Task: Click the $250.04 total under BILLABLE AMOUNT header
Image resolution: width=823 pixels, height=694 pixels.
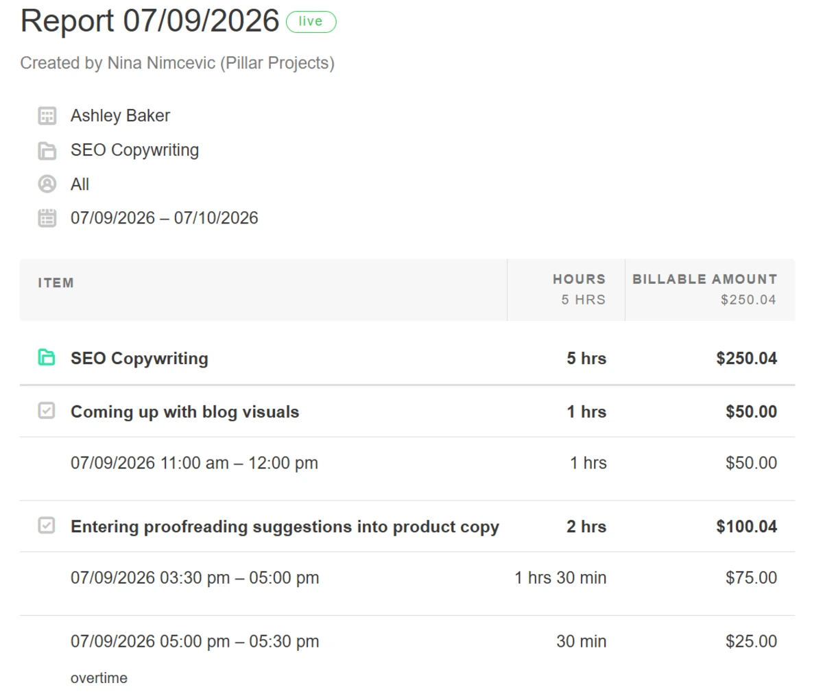Action: (x=748, y=300)
